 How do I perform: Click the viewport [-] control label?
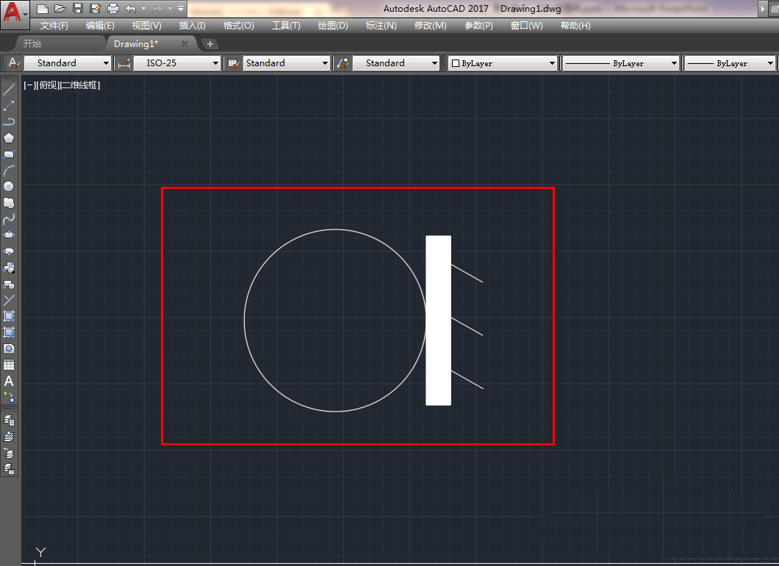[x=29, y=85]
